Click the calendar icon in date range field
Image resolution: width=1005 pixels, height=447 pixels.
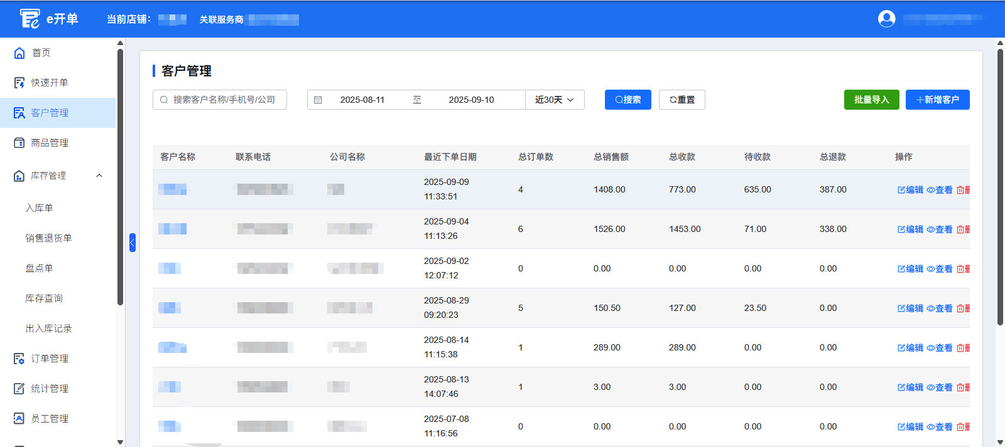pos(318,100)
